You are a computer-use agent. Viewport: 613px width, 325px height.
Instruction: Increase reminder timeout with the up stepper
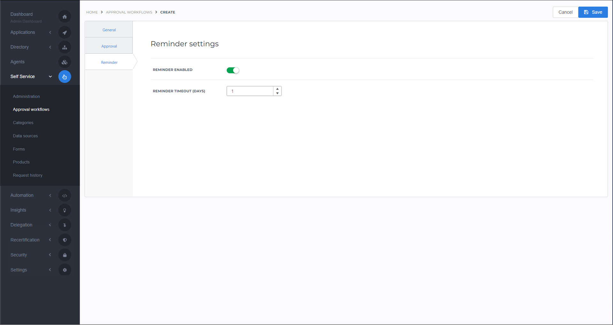coord(277,89)
